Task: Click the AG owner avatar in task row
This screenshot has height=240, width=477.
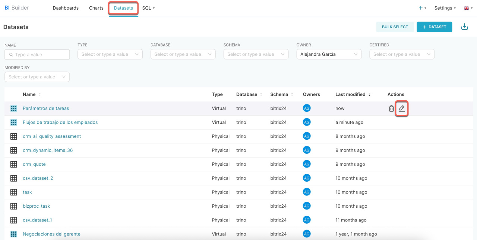Action: coord(307,192)
